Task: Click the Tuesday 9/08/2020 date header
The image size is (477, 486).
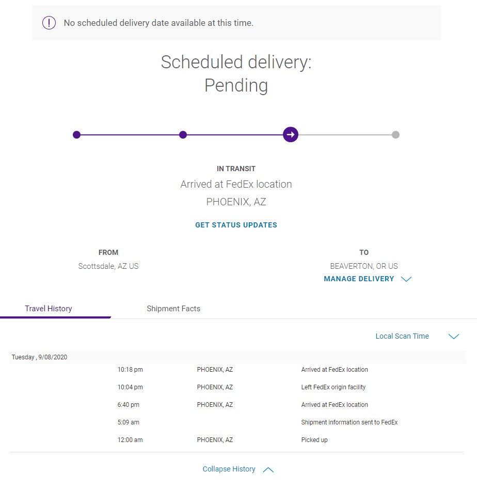Action: (x=40, y=357)
